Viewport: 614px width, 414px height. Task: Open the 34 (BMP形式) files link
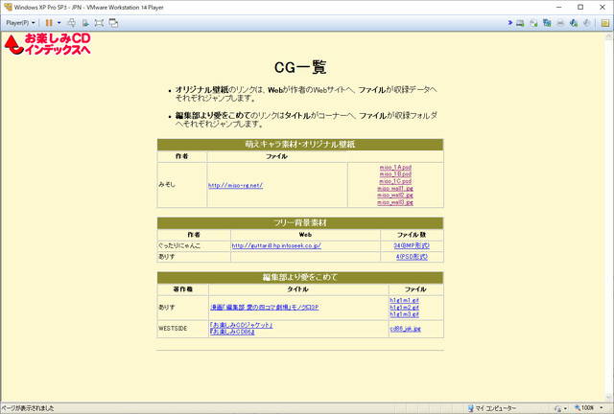(x=412, y=245)
